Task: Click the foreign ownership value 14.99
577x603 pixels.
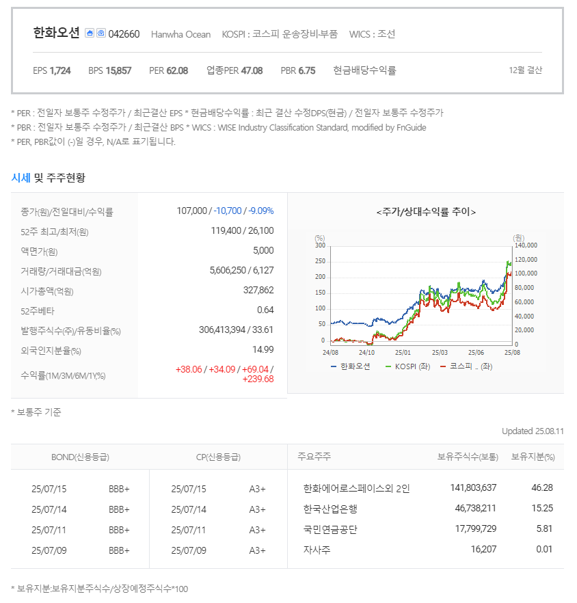Action: click(263, 349)
